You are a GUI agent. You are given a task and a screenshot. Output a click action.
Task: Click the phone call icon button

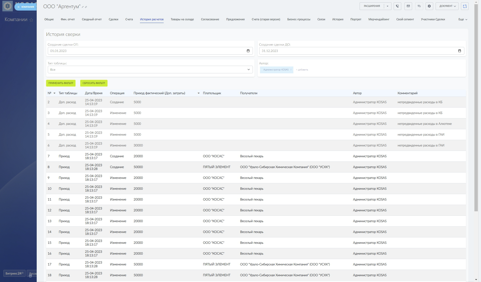tap(397, 6)
